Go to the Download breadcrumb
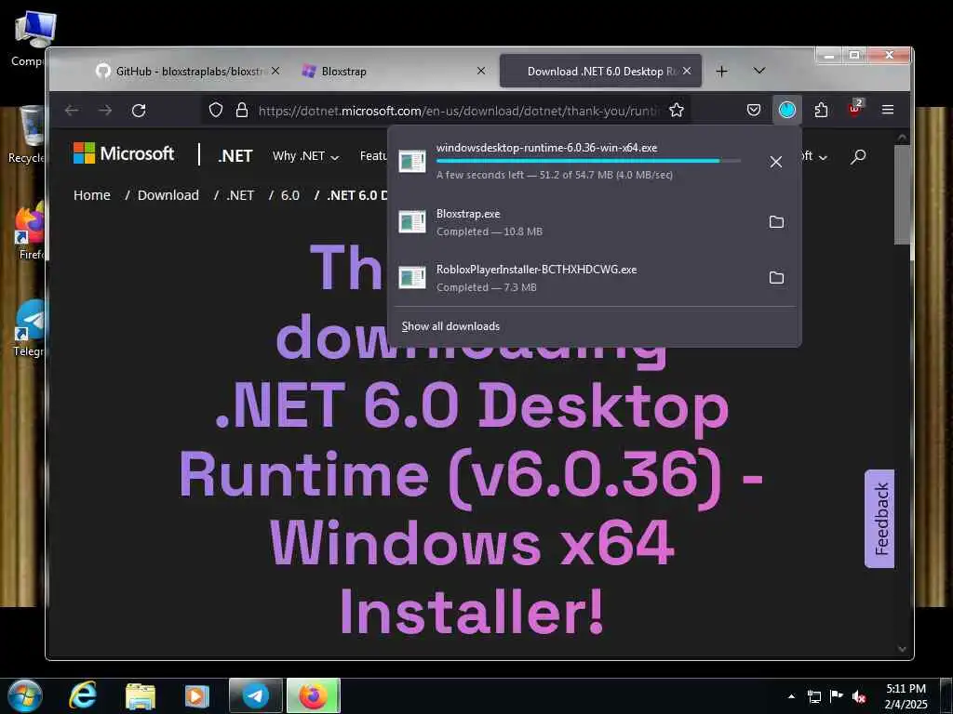Screen dimensions: 953x714 pyautogui.click(x=168, y=195)
